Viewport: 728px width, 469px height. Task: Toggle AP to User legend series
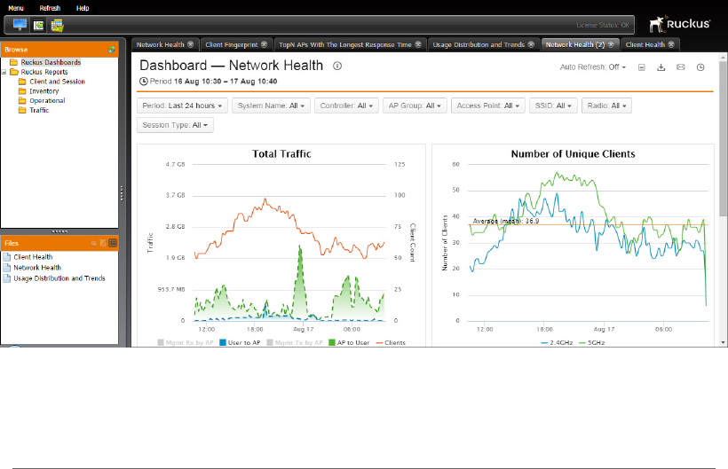pyautogui.click(x=349, y=342)
